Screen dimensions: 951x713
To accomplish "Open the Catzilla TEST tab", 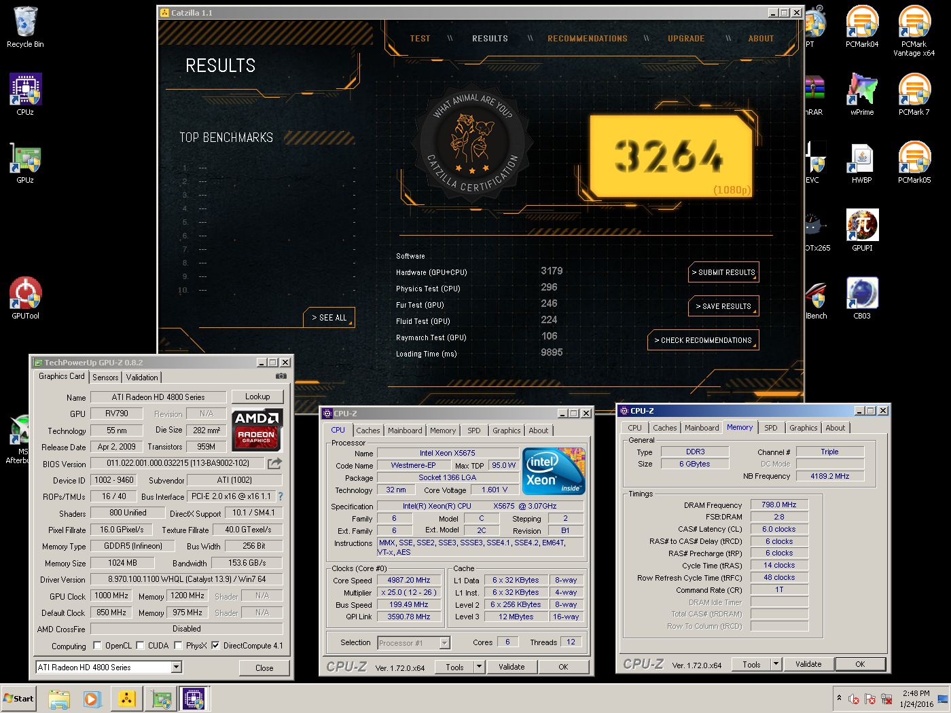I will tap(420, 39).
